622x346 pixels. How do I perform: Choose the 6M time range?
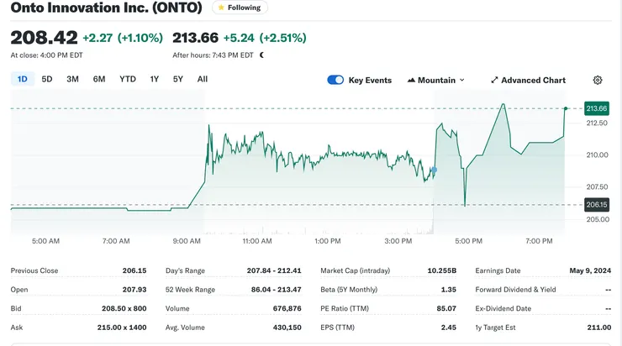(x=99, y=79)
